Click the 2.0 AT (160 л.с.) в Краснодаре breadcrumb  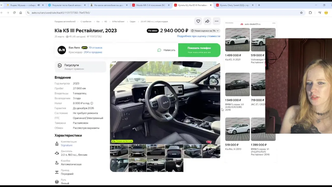154,22
